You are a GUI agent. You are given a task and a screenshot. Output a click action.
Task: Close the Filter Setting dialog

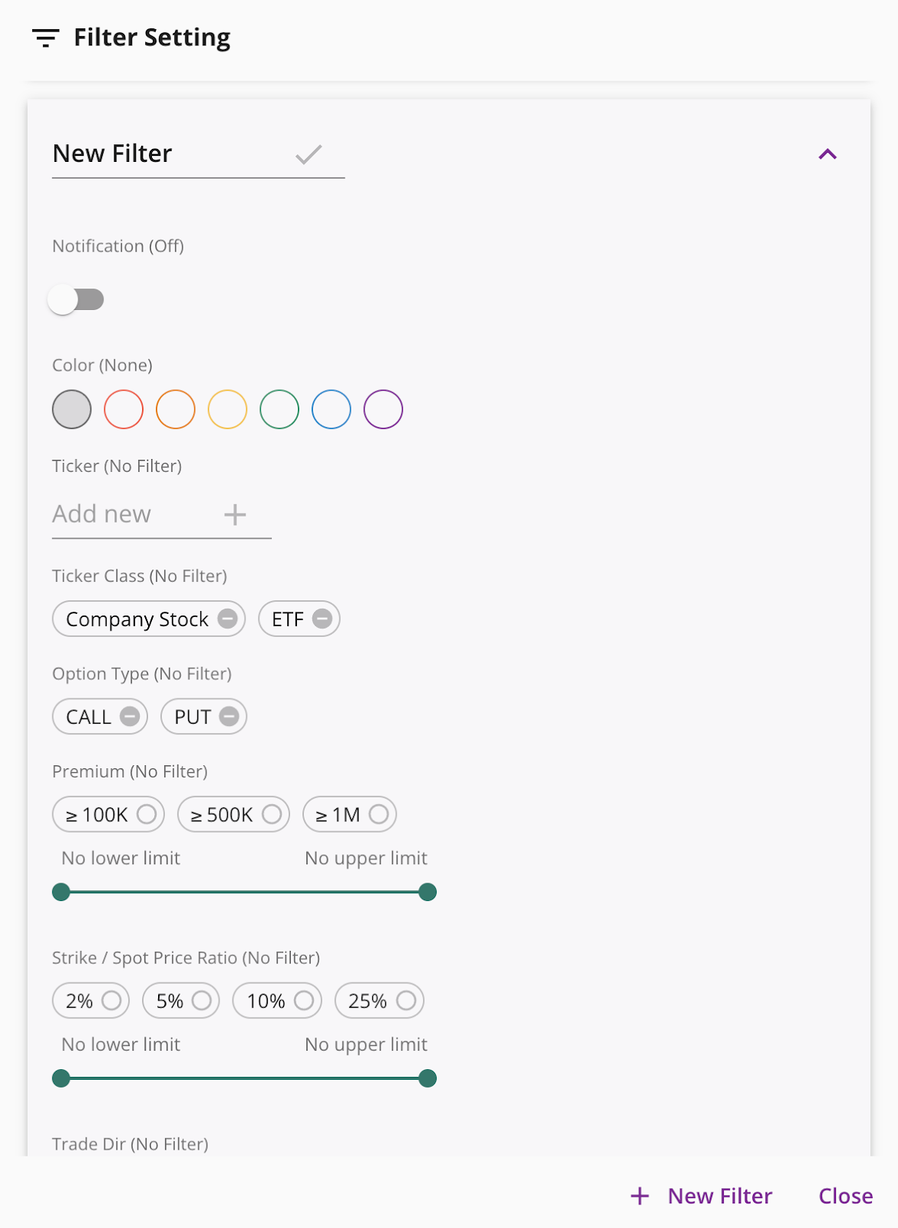846,1196
